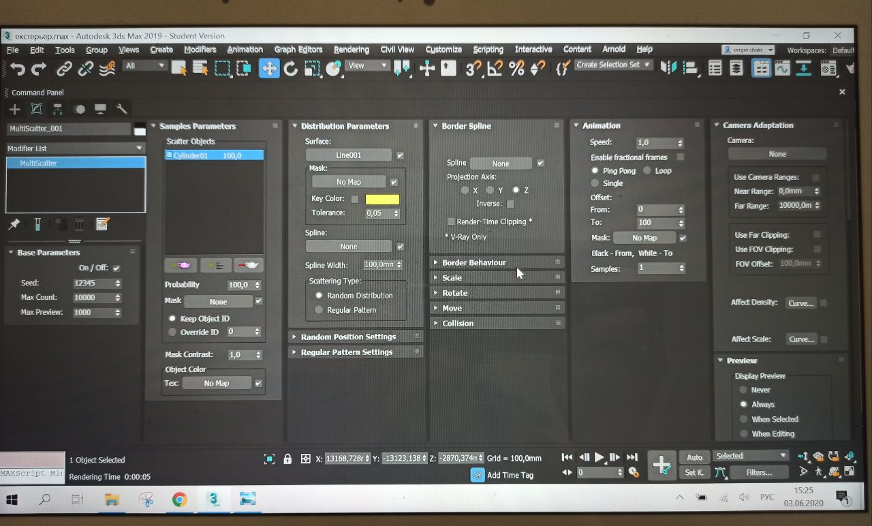Click the Line001 surface button

coord(348,155)
